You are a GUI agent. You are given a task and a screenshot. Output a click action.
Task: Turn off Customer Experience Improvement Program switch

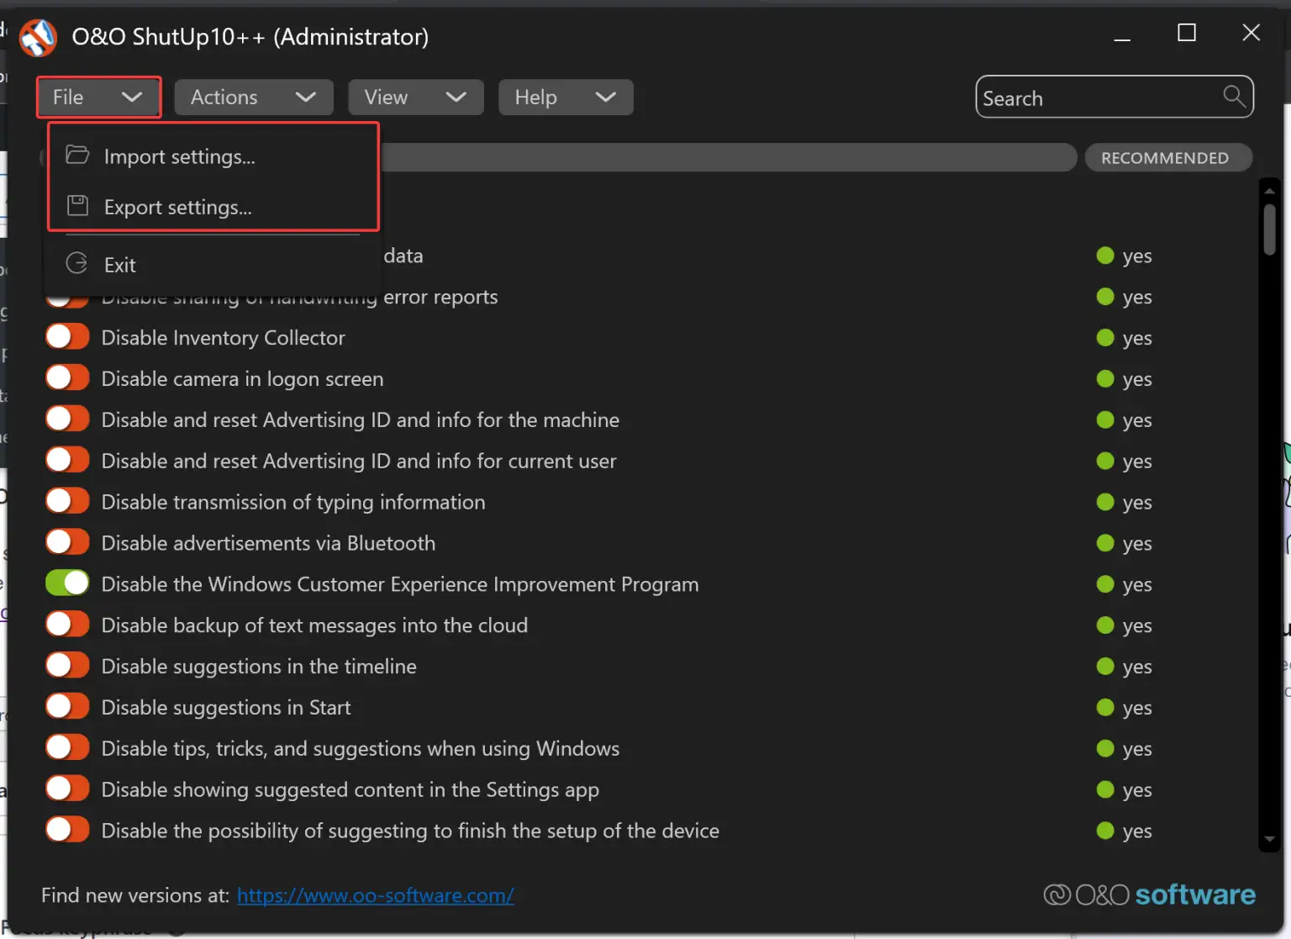tap(67, 584)
